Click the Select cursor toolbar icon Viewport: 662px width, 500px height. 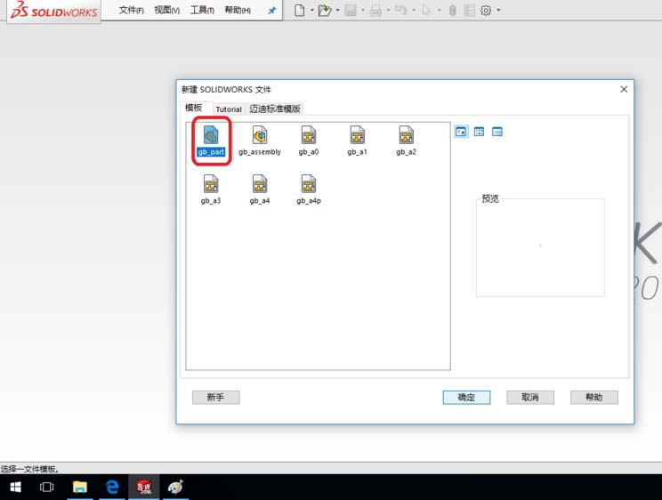click(x=426, y=10)
